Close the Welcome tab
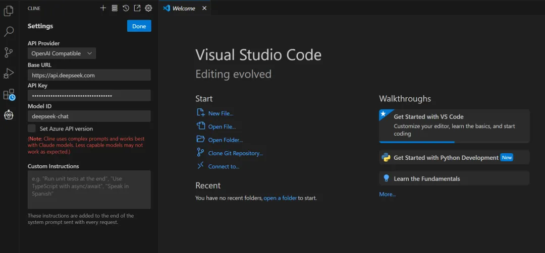The image size is (545, 253). (204, 8)
